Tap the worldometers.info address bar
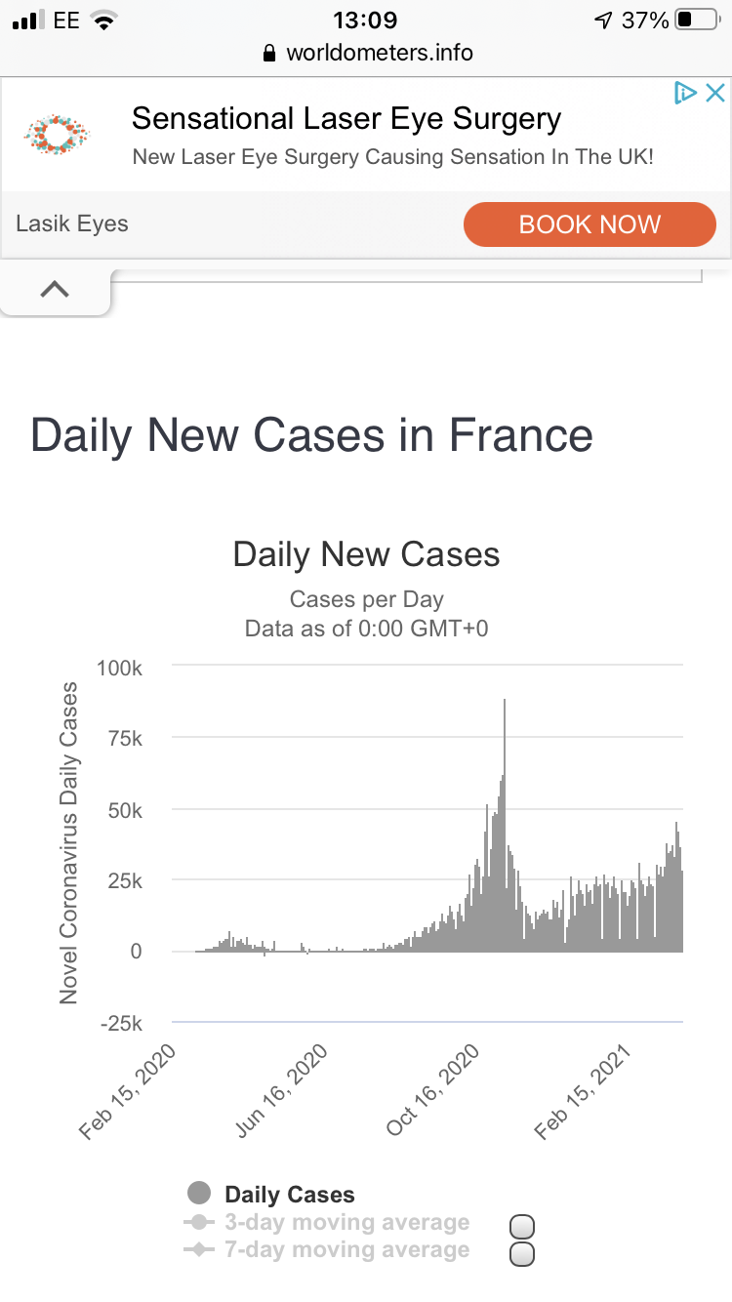 379,54
